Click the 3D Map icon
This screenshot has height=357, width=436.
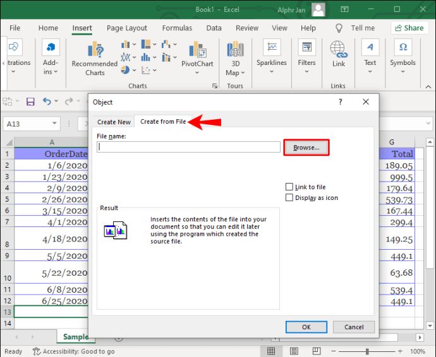[x=235, y=50]
